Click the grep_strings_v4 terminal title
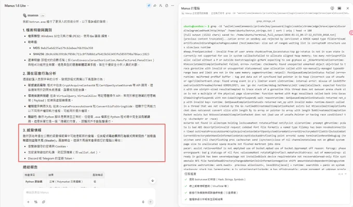 point(266,21)
